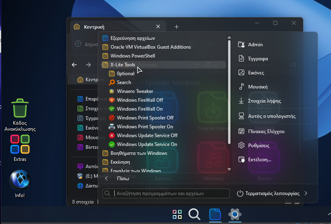Open the Info! desktop icon
The width and height of the screenshot is (331, 224).
[20, 184]
